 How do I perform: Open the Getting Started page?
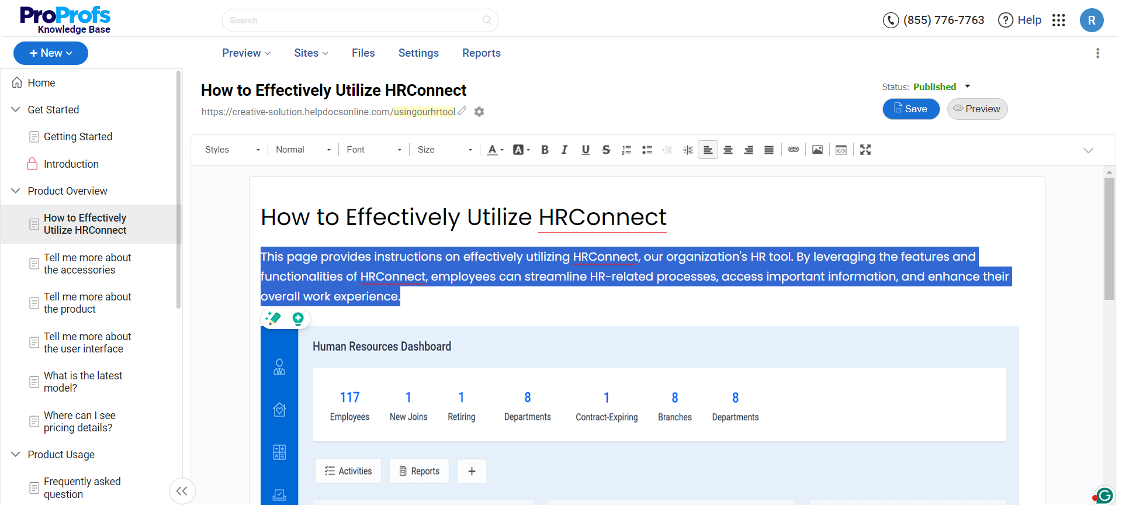coord(78,137)
